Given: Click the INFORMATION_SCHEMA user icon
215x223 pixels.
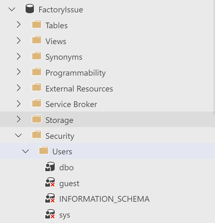Looking at the screenshot, I should 50,198.
